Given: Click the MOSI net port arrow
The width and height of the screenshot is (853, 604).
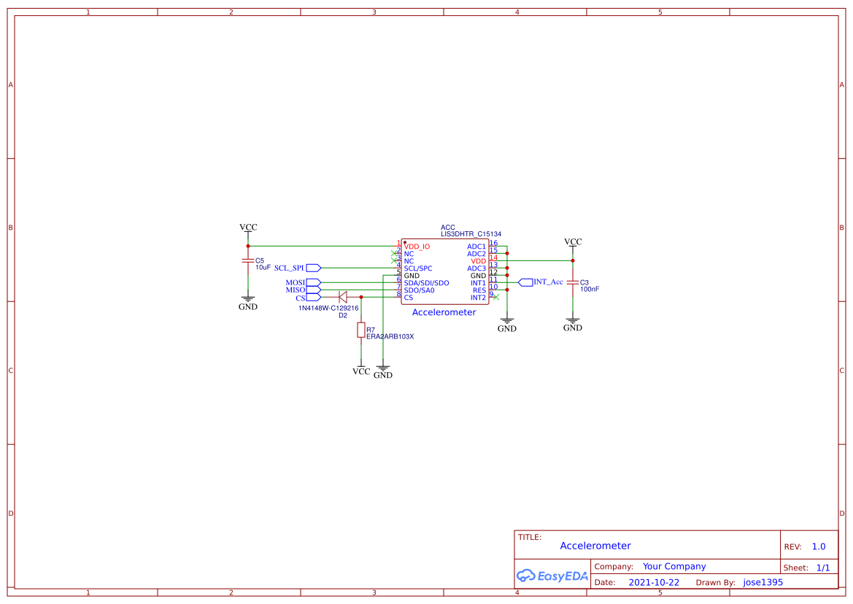Looking at the screenshot, I should coord(312,282).
